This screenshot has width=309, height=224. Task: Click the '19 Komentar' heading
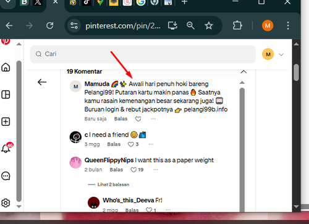84,72
